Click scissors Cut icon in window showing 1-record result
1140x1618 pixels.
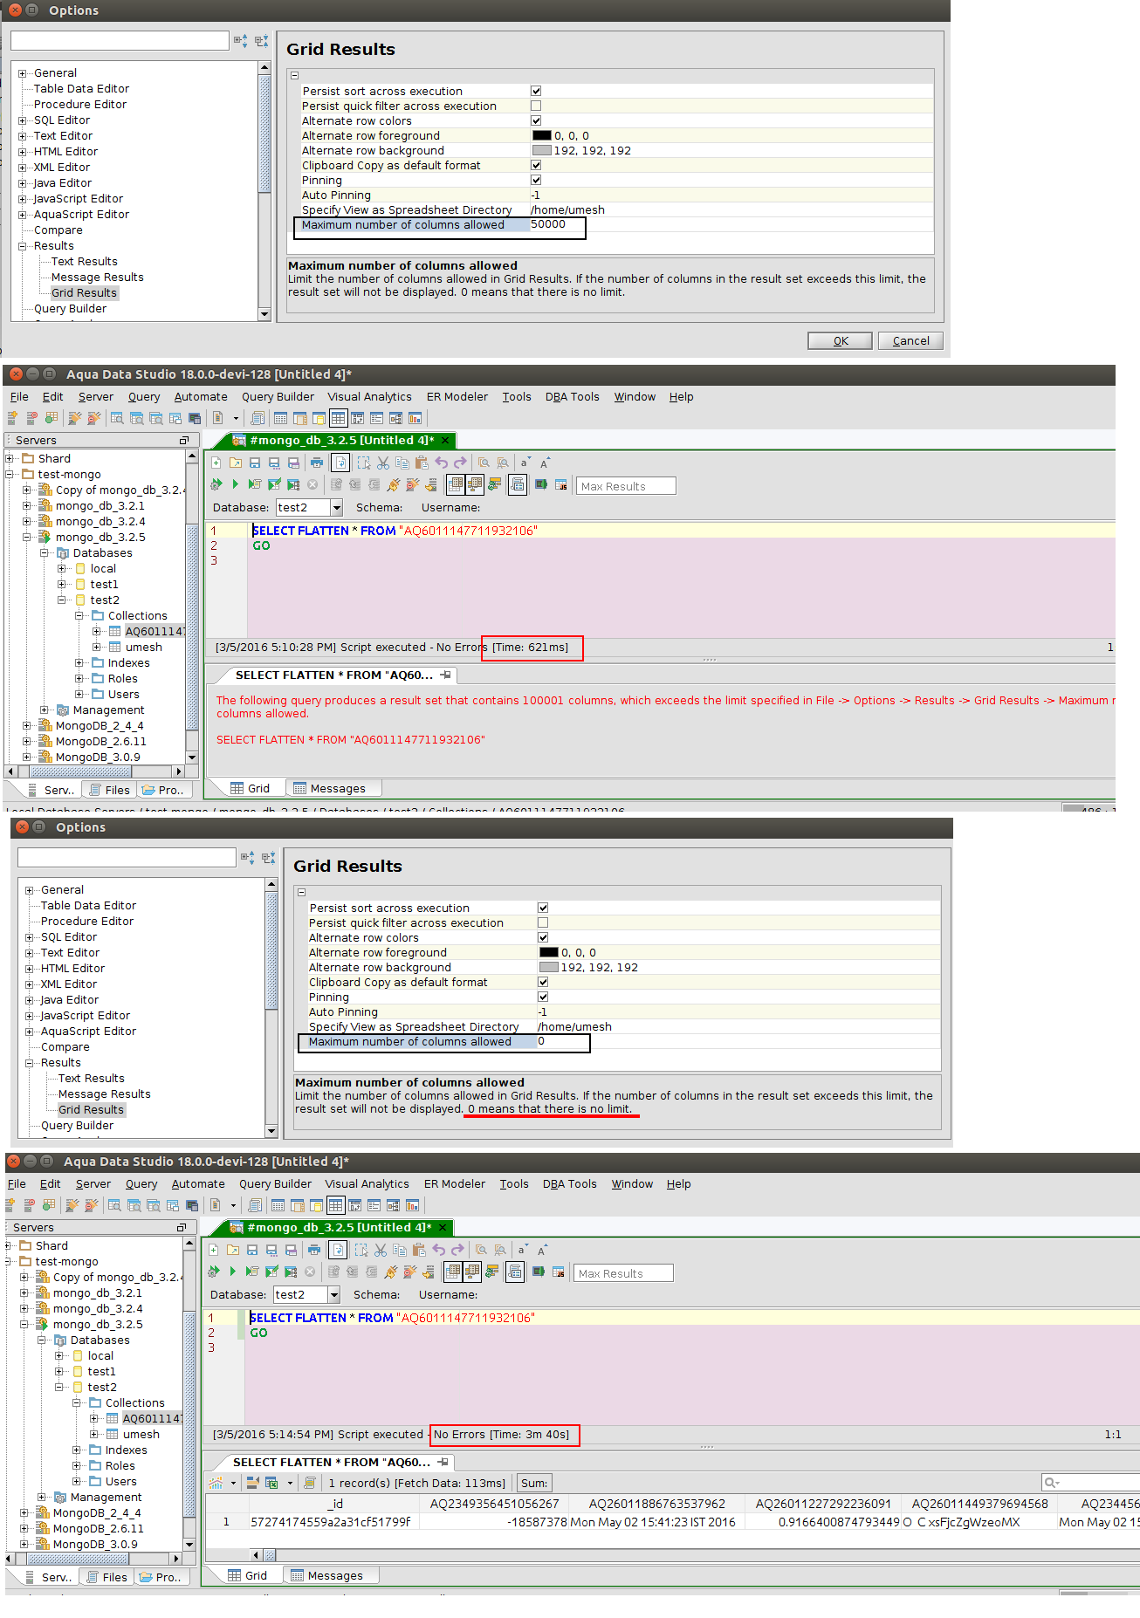381,1250
